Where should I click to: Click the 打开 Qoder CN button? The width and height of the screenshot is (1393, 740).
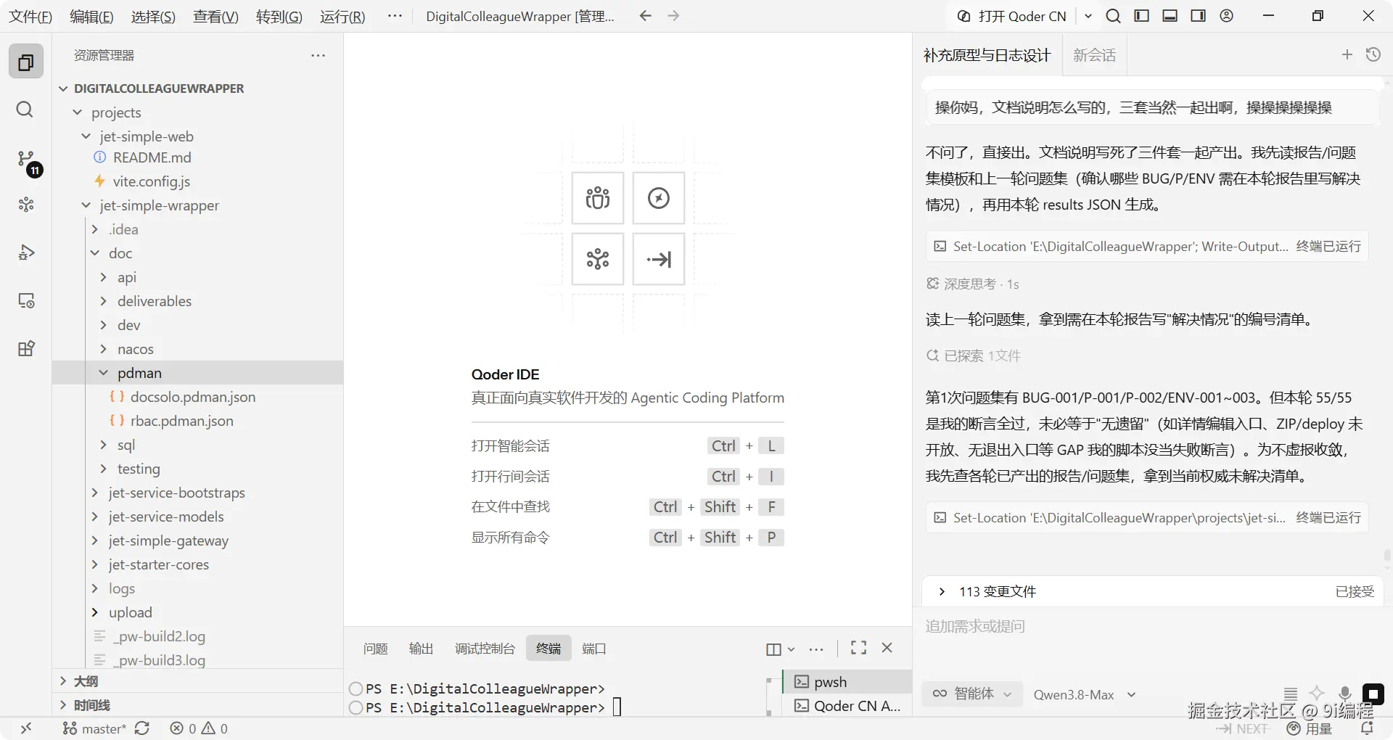pos(1013,16)
